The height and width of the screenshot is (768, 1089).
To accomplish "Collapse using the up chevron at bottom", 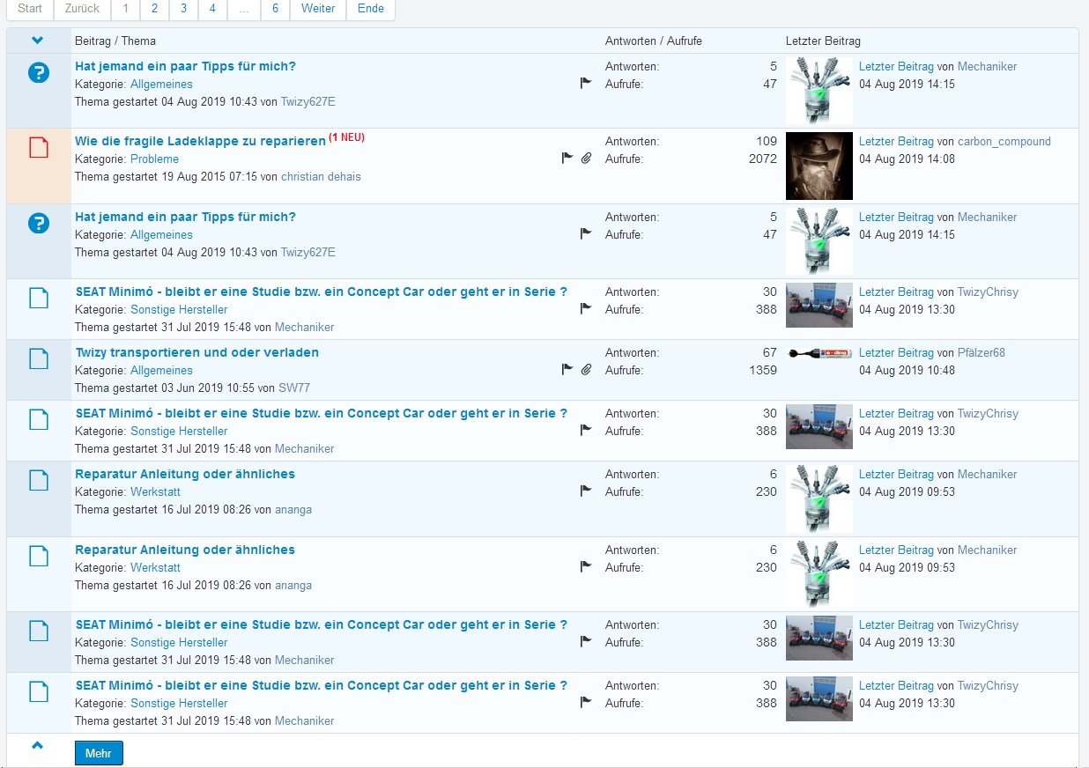I will pos(38,746).
